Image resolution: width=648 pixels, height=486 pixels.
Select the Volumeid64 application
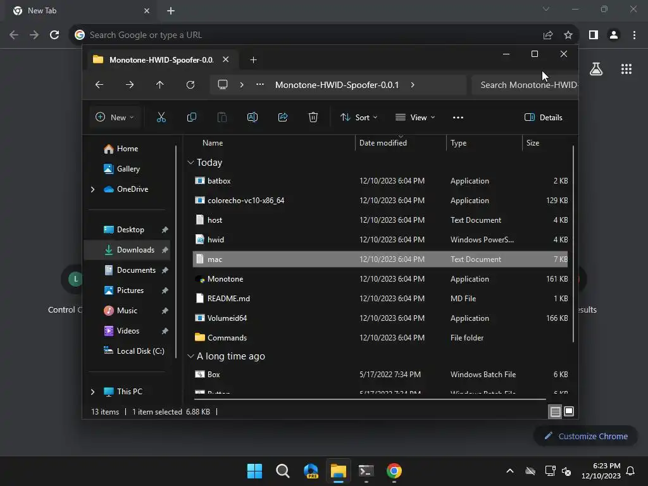coord(380,318)
